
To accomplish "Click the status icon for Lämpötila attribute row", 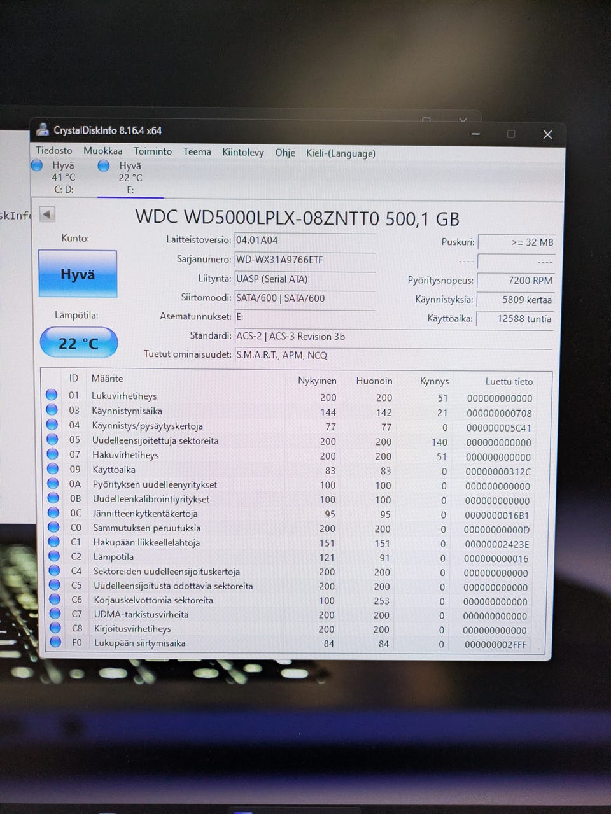I will point(54,556).
